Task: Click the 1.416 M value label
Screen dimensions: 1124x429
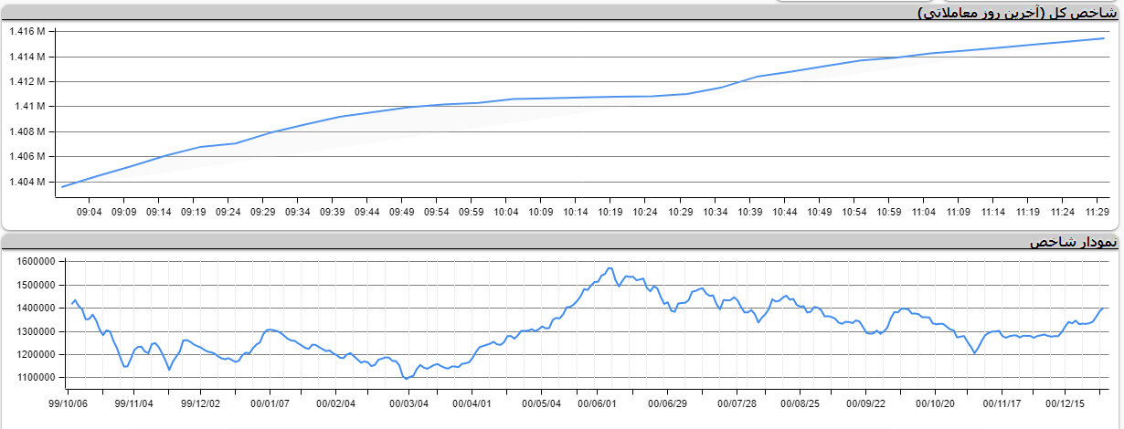Action: 27,32
